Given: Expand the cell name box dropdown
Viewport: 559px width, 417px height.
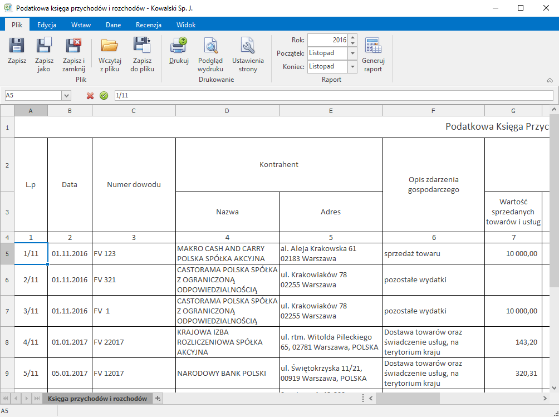Looking at the screenshot, I should [x=67, y=95].
